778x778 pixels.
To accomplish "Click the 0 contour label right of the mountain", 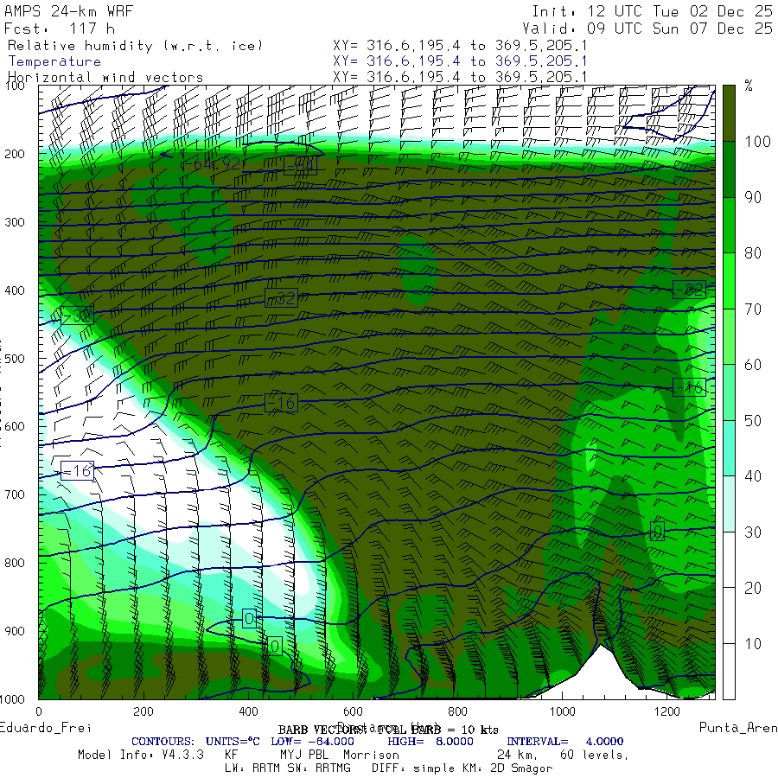I will point(657,531).
